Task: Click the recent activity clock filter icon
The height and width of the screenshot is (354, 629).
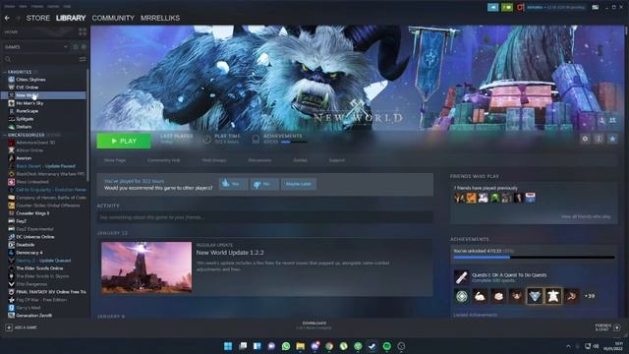Action: click(x=76, y=47)
